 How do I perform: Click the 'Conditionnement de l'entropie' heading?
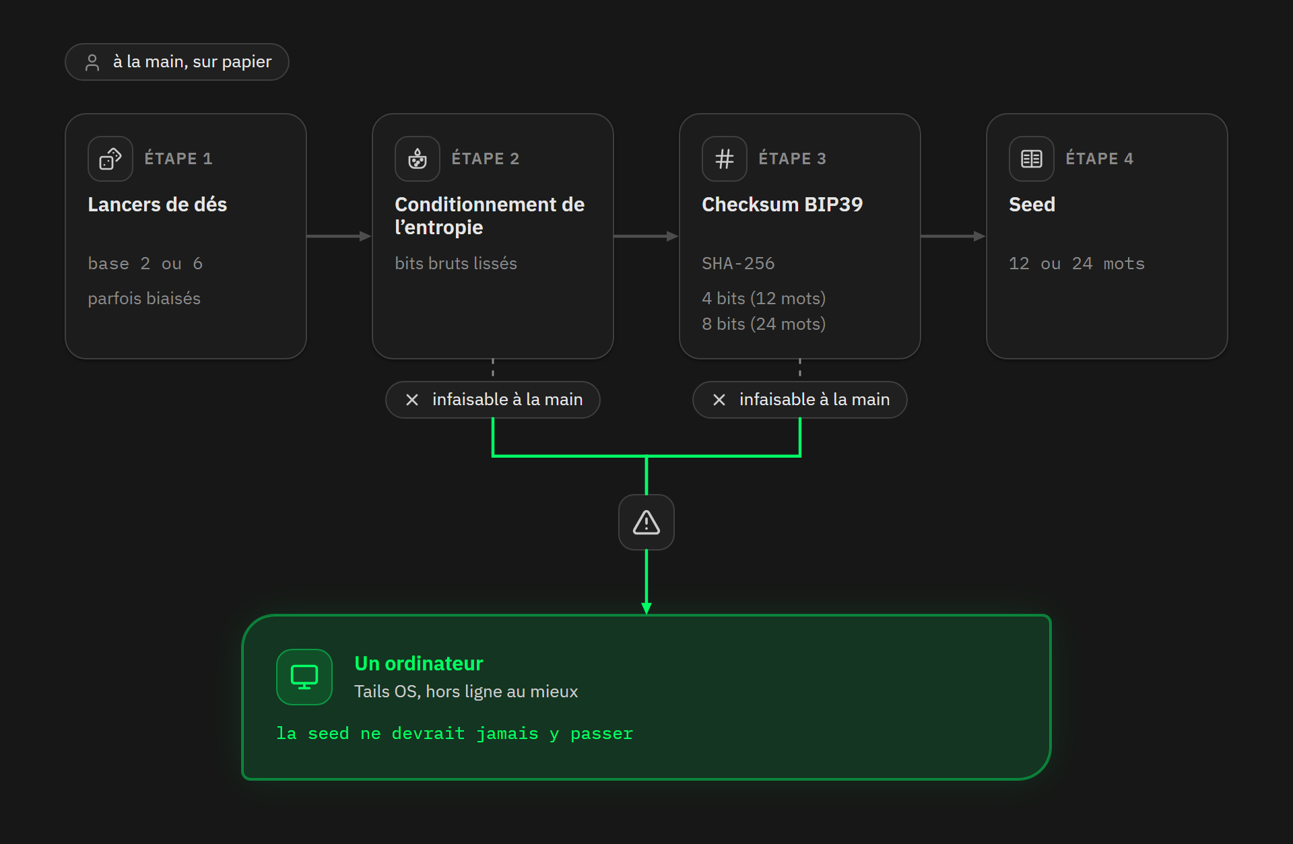pos(490,216)
